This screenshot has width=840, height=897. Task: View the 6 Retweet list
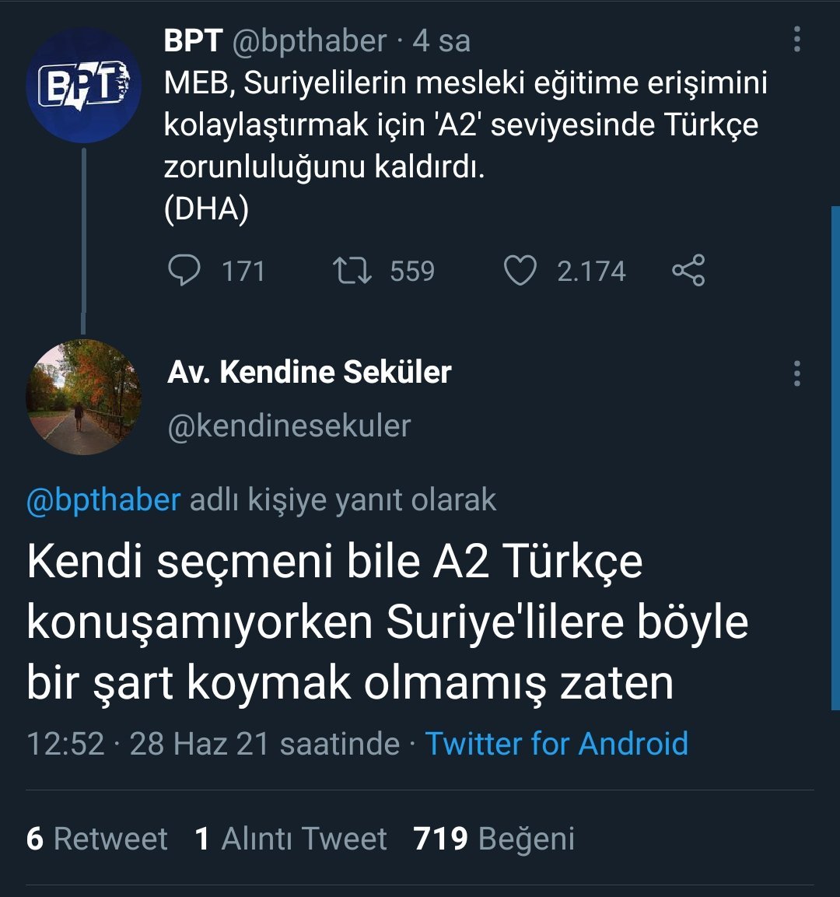tap(97, 839)
